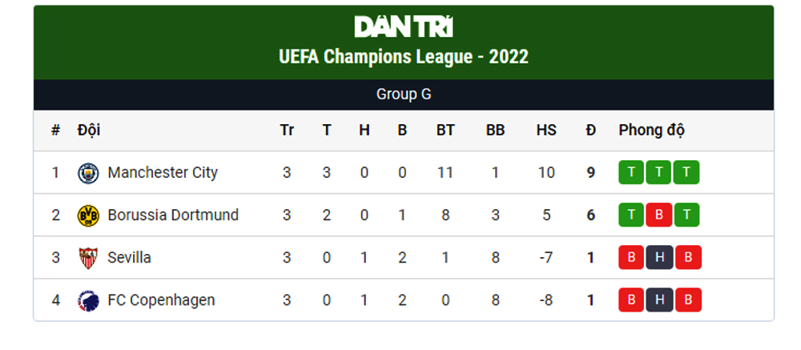This screenshot has height=350, width=801.
Task: Click Dortmund's red B form badge
Action: tap(659, 215)
